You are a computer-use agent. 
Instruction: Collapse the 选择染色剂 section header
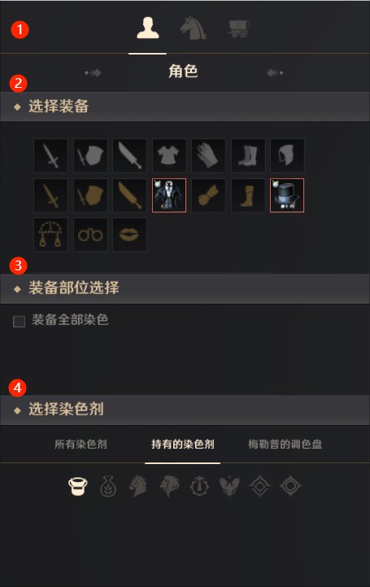[185, 410]
